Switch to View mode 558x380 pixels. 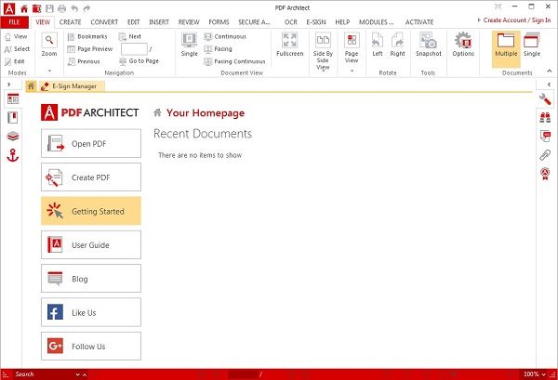[x=16, y=36]
